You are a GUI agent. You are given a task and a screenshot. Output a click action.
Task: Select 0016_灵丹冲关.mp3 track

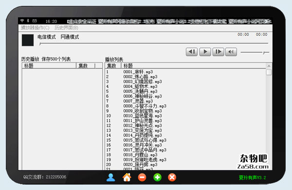(x=143, y=145)
